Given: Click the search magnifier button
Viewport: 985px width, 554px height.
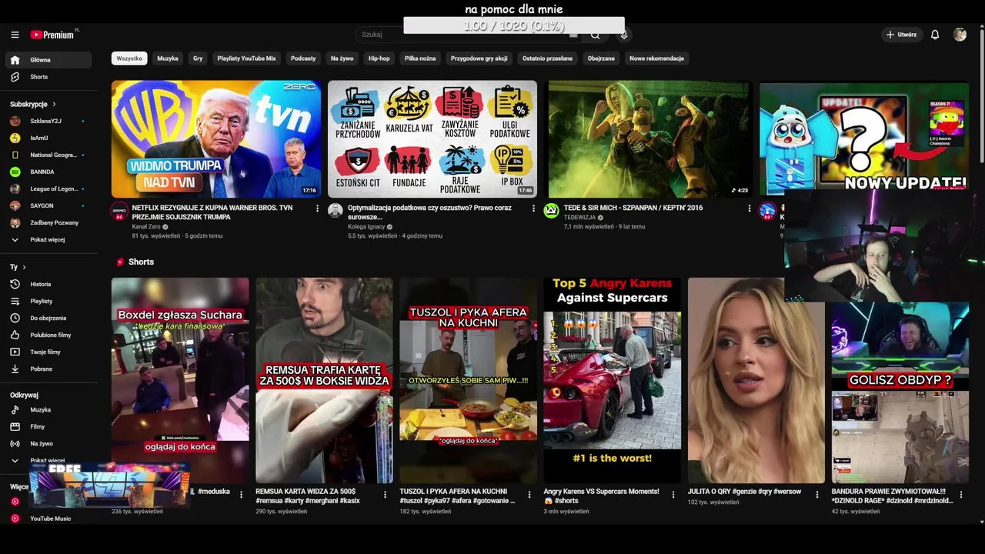Looking at the screenshot, I should click(x=596, y=35).
